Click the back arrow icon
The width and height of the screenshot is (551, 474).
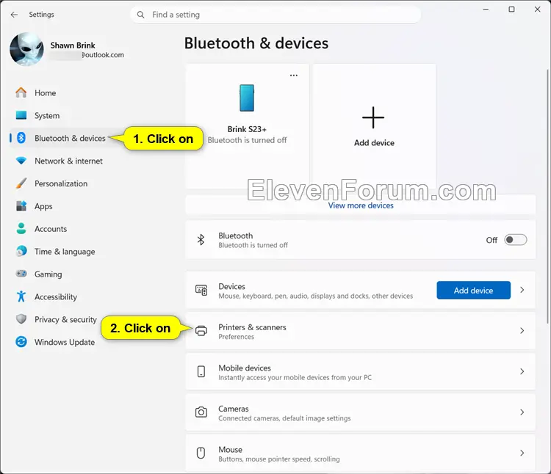click(14, 15)
